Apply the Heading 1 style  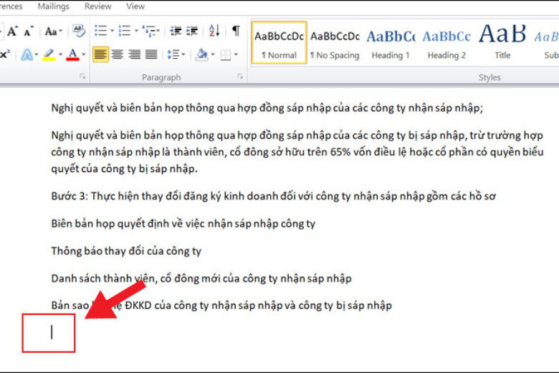391,42
